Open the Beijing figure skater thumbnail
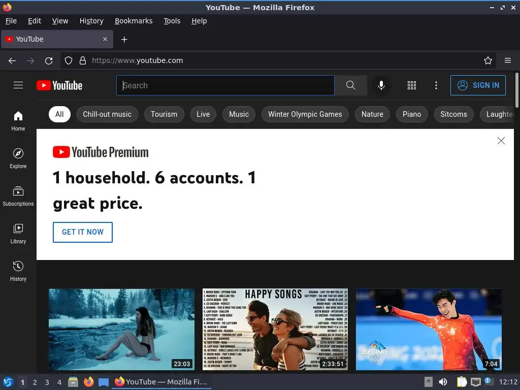The height and width of the screenshot is (390, 520). pyautogui.click(x=429, y=329)
